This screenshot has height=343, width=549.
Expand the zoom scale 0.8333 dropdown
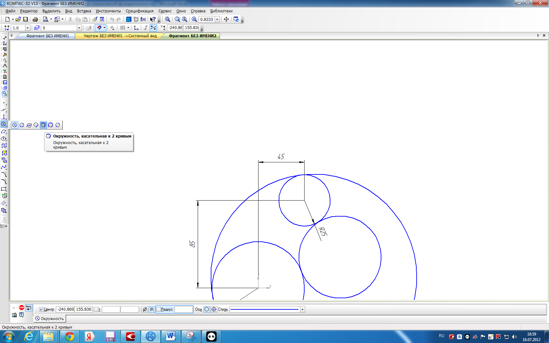pos(217,19)
